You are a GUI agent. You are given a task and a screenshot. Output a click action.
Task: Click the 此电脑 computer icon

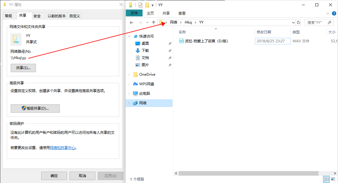(135, 93)
